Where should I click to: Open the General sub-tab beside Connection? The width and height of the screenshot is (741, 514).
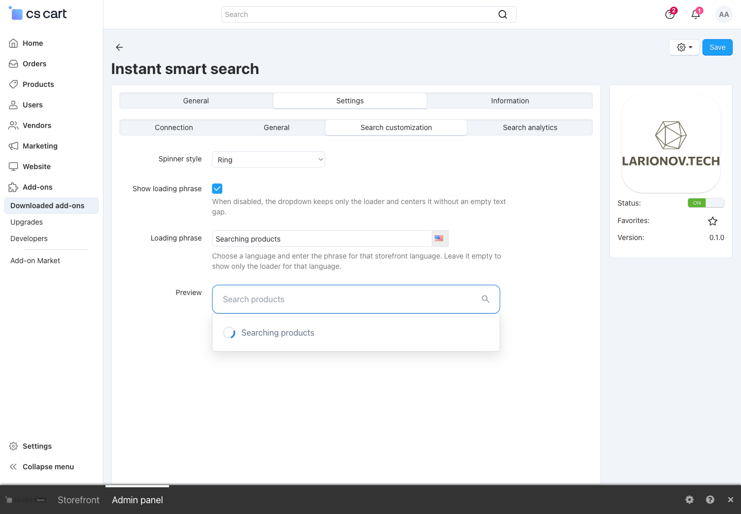[x=277, y=127]
